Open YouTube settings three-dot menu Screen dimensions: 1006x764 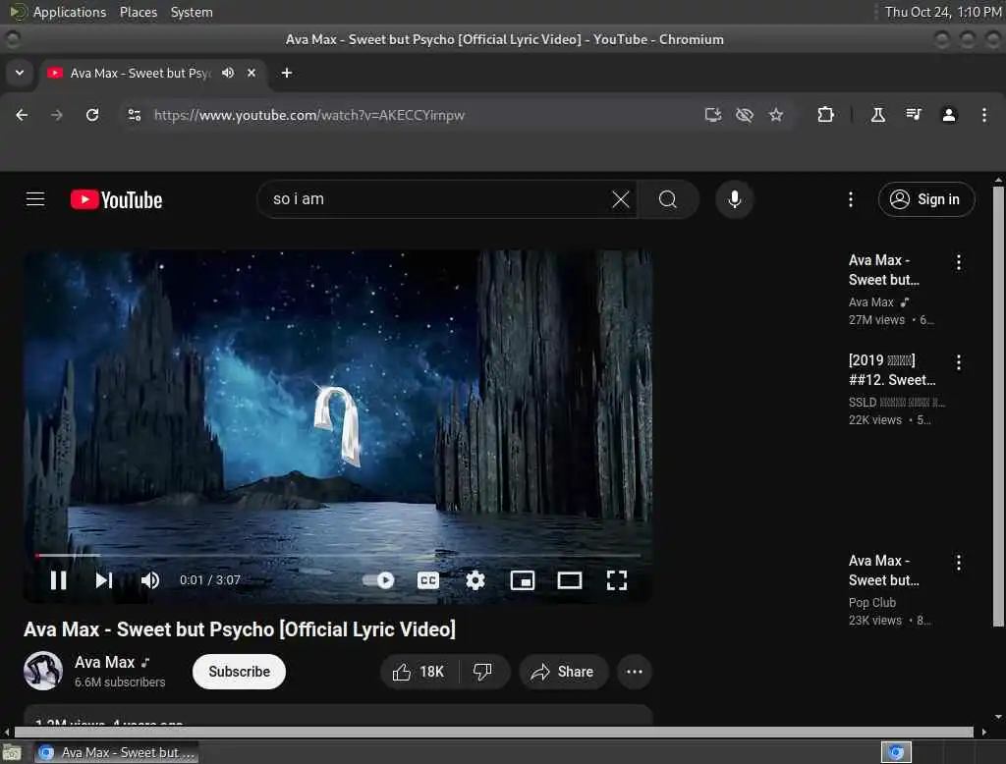[x=851, y=199]
